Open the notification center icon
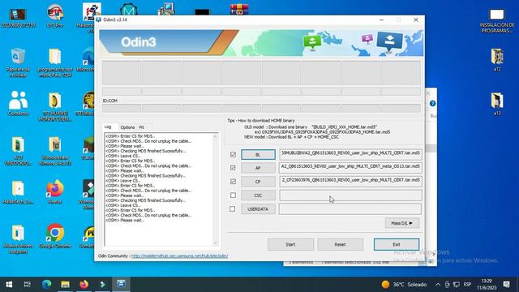Image resolution: width=519 pixels, height=292 pixels. (x=506, y=285)
